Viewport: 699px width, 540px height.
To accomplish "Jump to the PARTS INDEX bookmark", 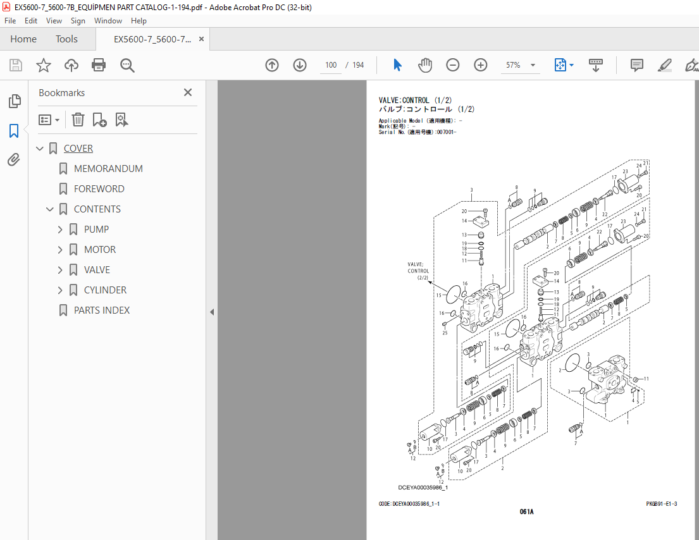I will (x=102, y=310).
